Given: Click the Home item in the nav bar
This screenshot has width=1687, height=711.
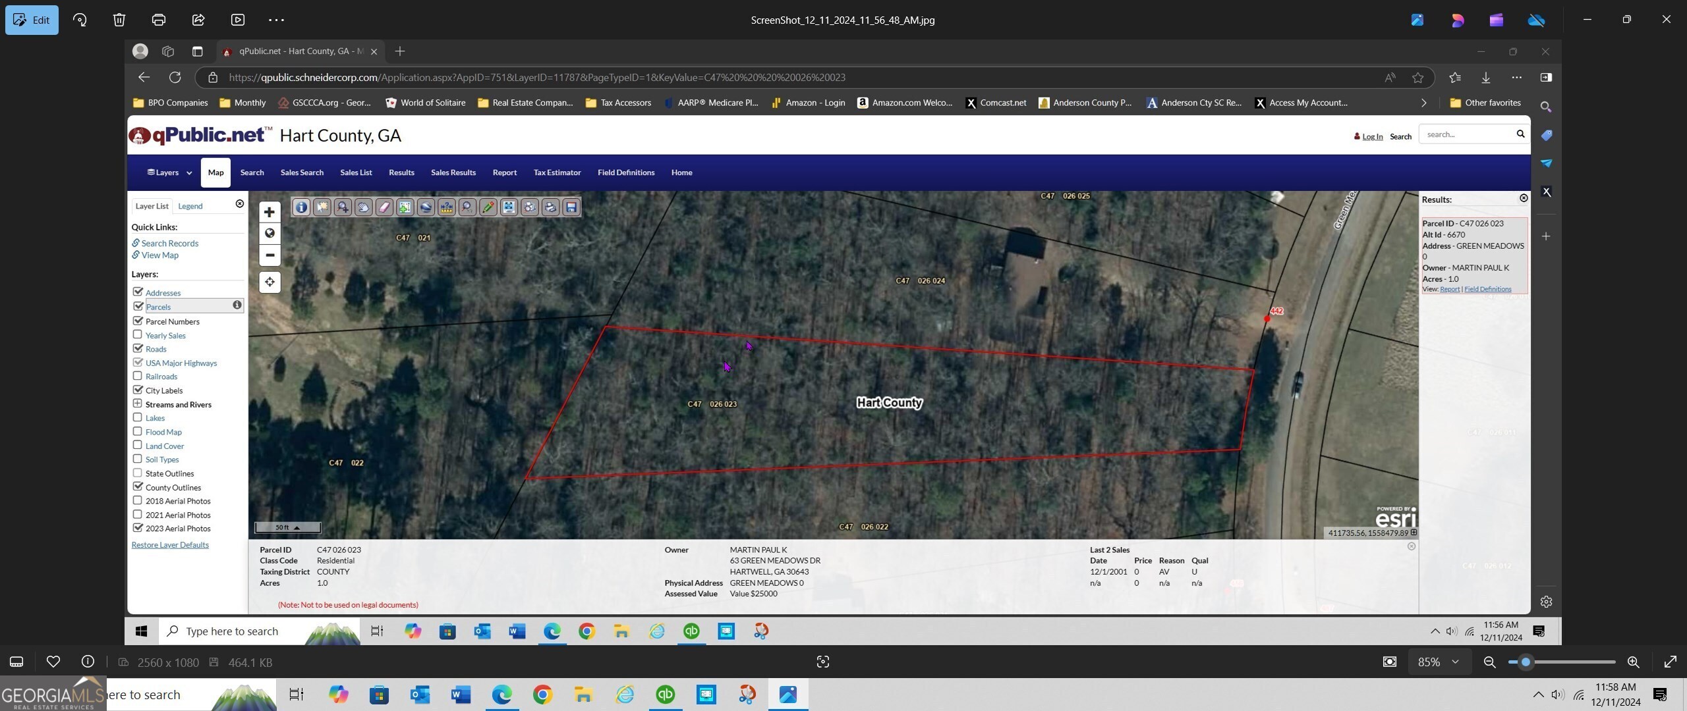Looking at the screenshot, I should click(681, 172).
